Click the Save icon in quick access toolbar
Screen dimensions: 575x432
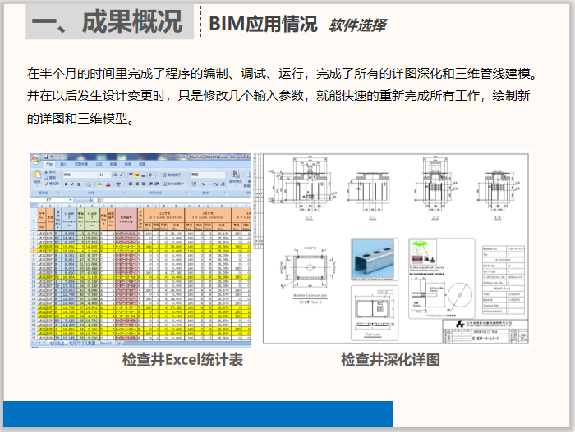pos(44,155)
